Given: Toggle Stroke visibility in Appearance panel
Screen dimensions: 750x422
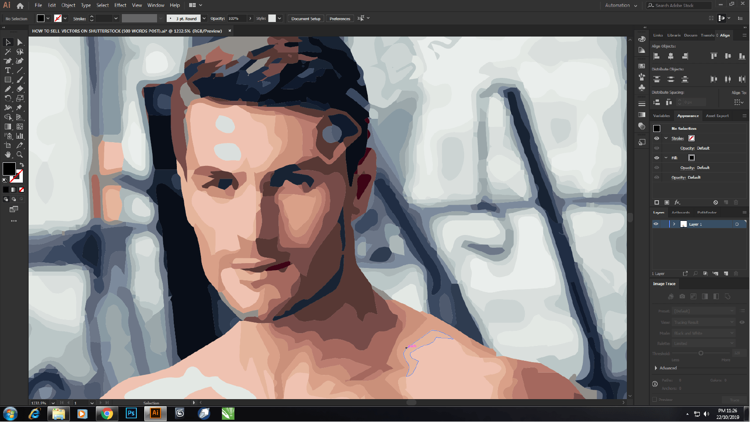Looking at the screenshot, I should point(657,138).
